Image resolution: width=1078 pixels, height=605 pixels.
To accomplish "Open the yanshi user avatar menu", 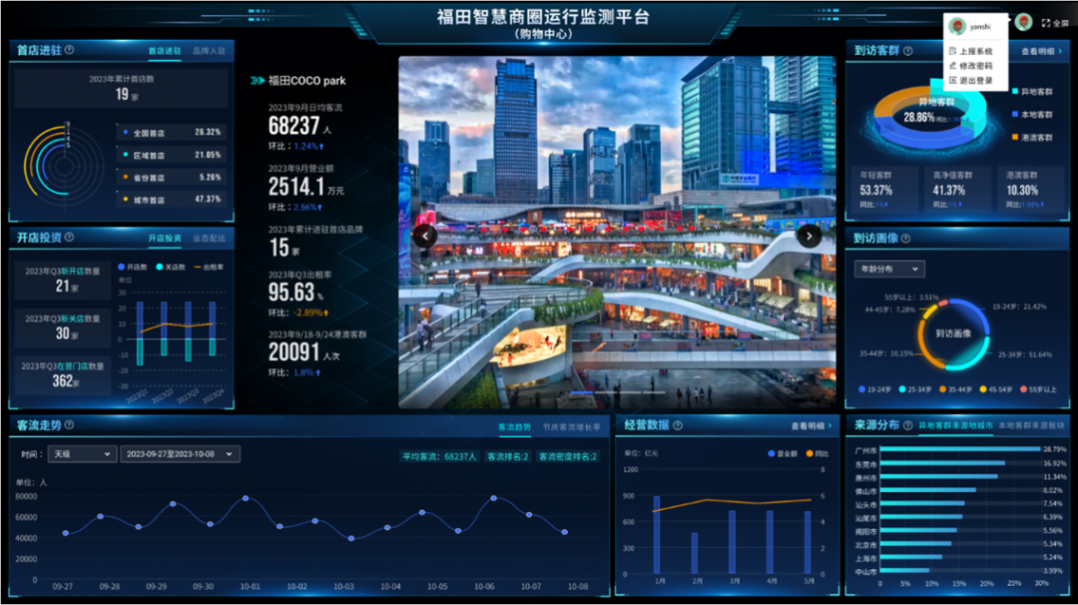I will click(1024, 21).
